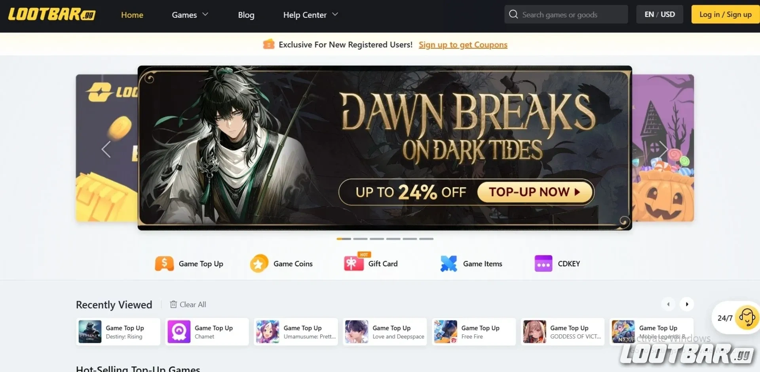Screen dimensions: 760x372
Task: Open the Gift Card category icon
Action: 354,264
